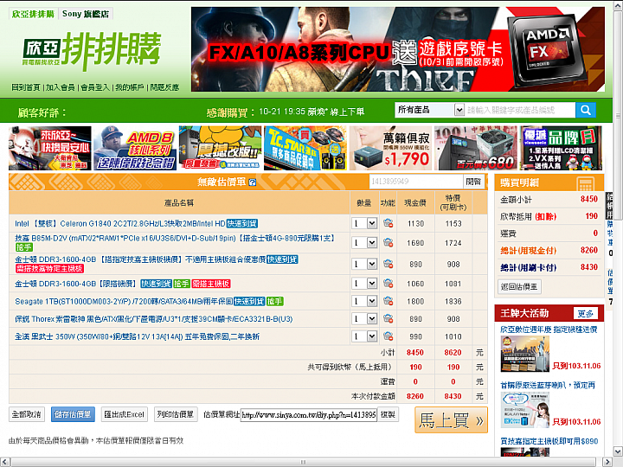Click the function icon for the 金士頓 DDR3 890 row
Viewport: 623px width, 467px height.
coord(389,264)
